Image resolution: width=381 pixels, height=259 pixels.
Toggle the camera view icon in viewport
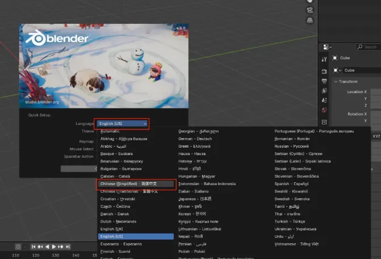coord(310,10)
